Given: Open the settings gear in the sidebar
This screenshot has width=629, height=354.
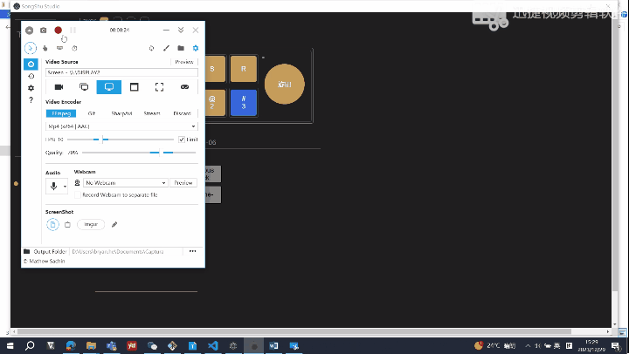Looking at the screenshot, I should click(x=31, y=88).
